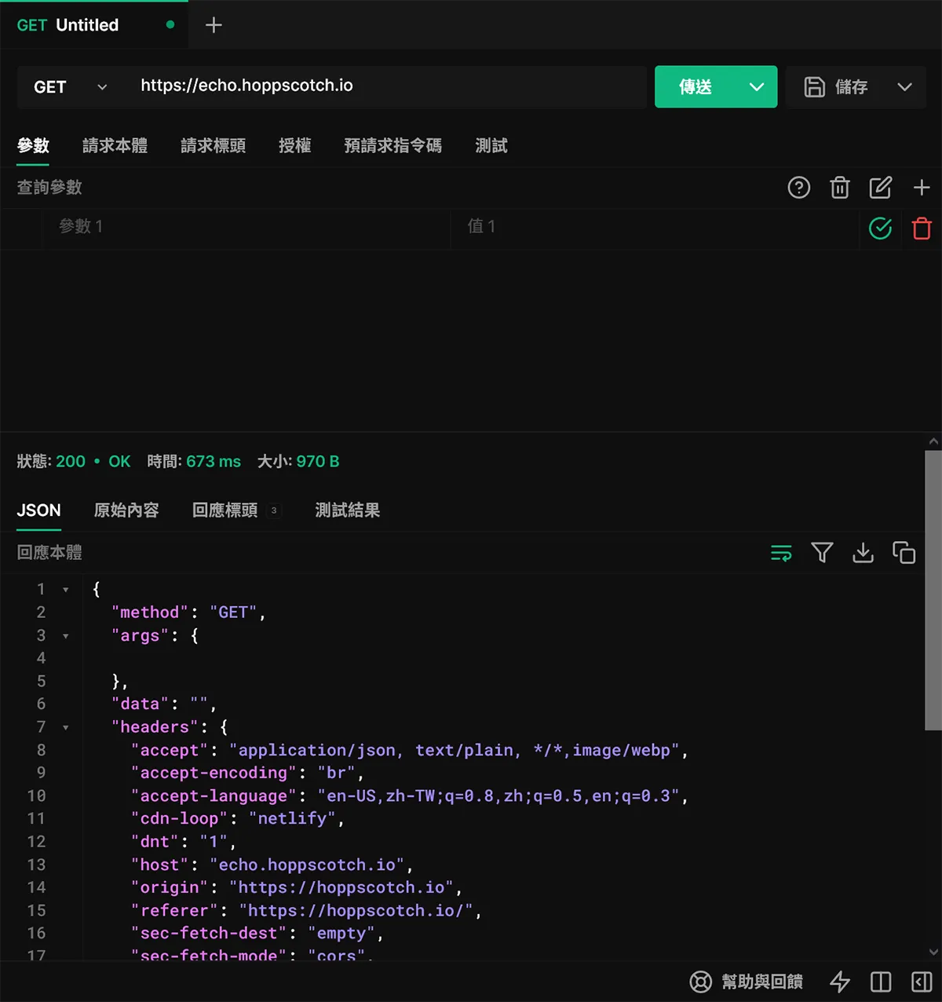Click the green 傳送 send button
The height and width of the screenshot is (1002, 942).
coord(696,87)
